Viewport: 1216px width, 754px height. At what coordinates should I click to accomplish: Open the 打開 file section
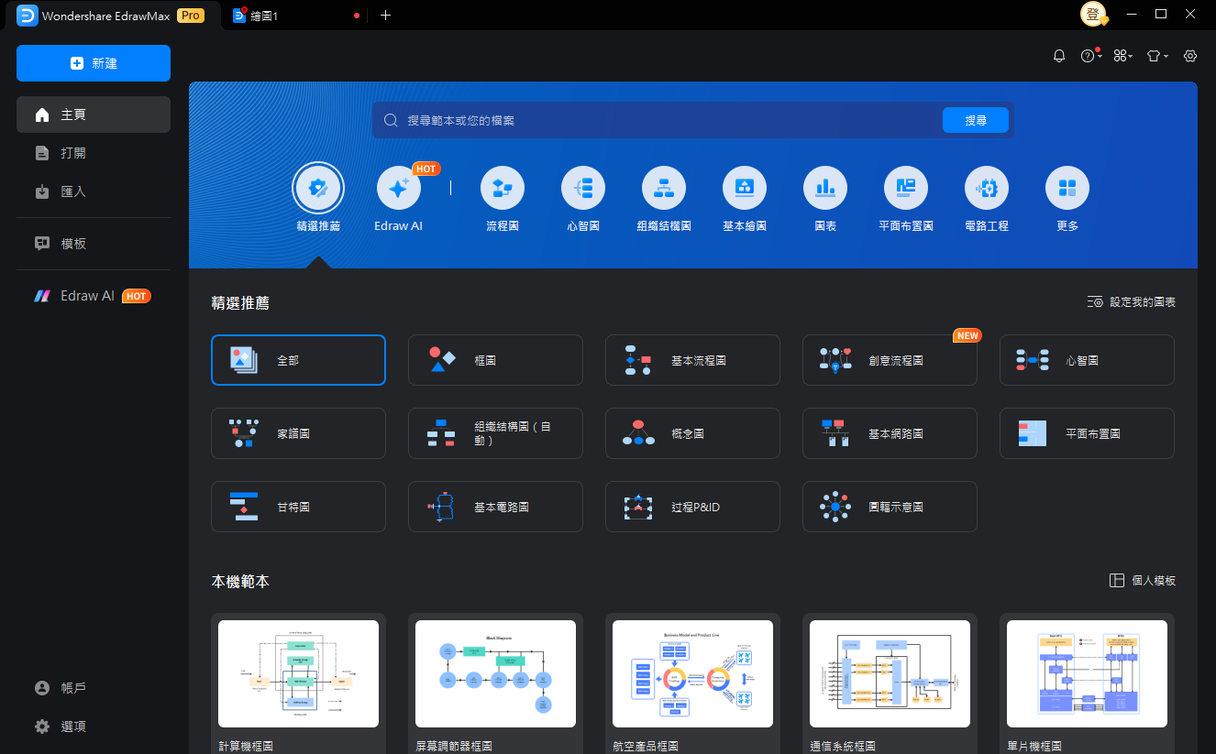pyautogui.click(x=94, y=153)
